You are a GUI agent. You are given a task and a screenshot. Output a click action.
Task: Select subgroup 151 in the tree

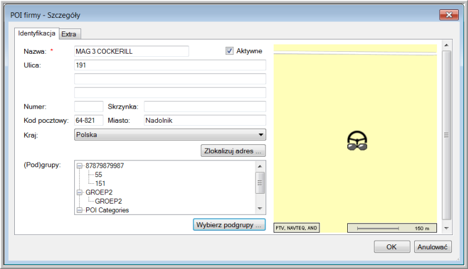point(100,183)
